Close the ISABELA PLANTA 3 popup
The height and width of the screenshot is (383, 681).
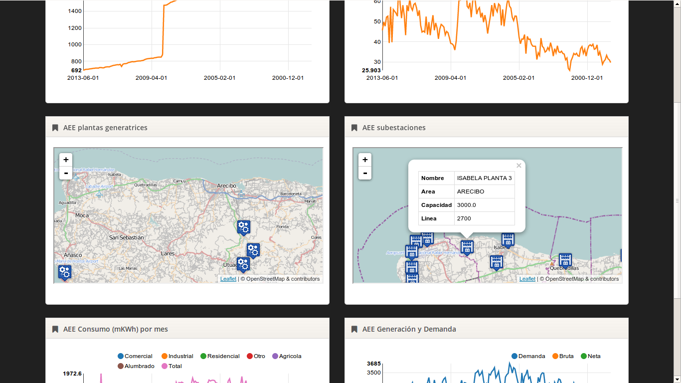[x=519, y=166]
